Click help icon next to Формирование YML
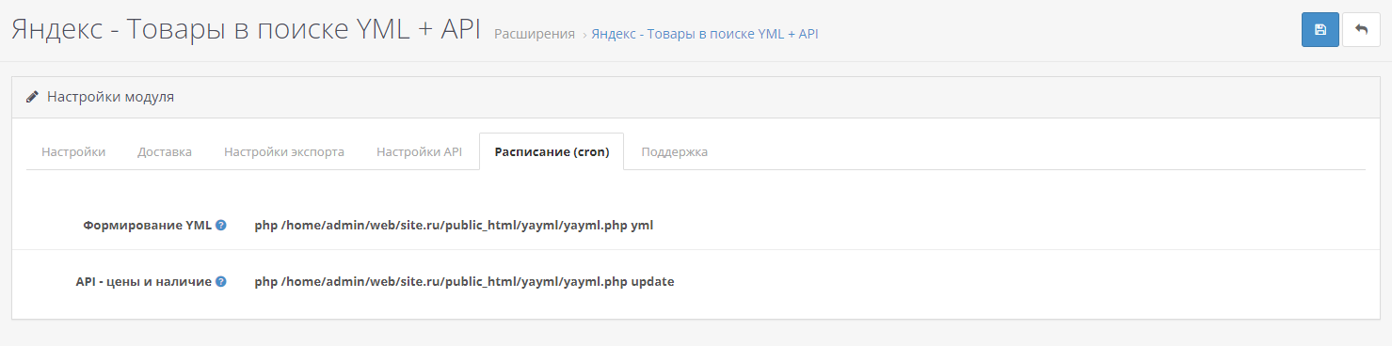Screen dimensions: 1392x346 coord(221,225)
